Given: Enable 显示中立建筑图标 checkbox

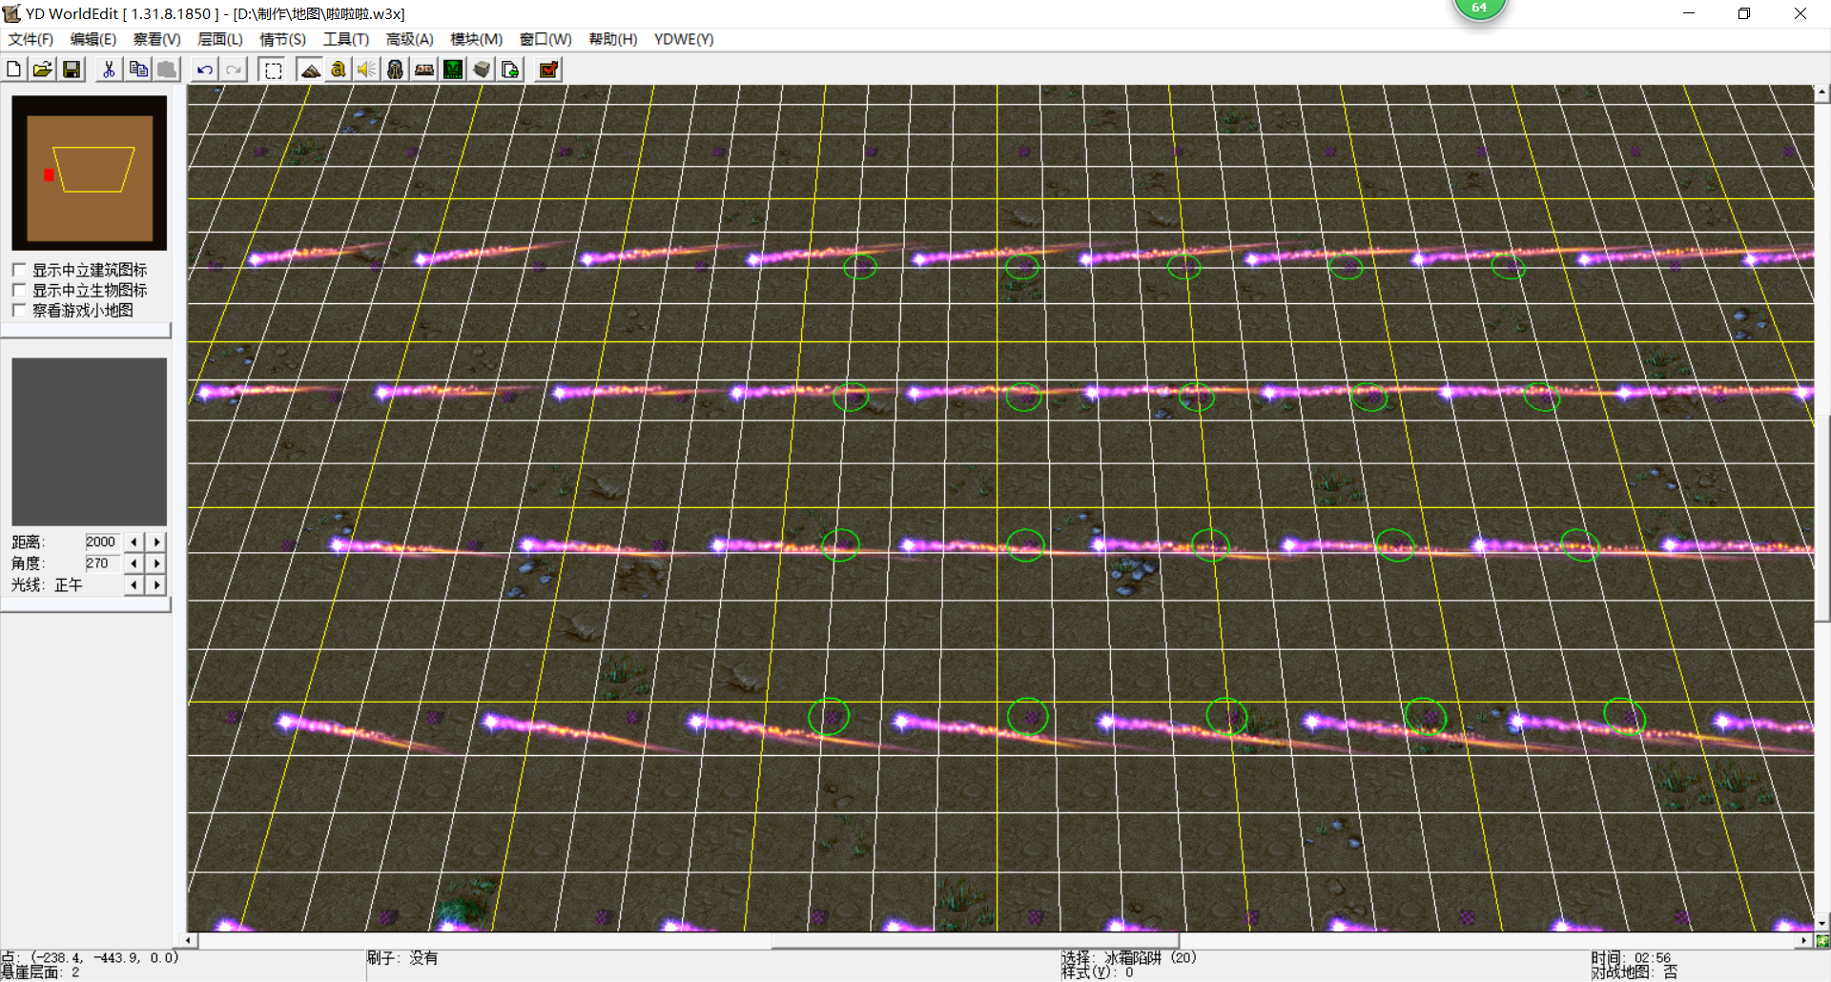Looking at the screenshot, I should pyautogui.click(x=19, y=270).
